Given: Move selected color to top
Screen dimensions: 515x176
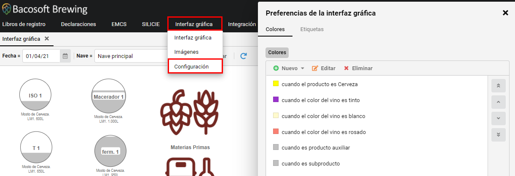Looking at the screenshot, I should pos(499,85).
